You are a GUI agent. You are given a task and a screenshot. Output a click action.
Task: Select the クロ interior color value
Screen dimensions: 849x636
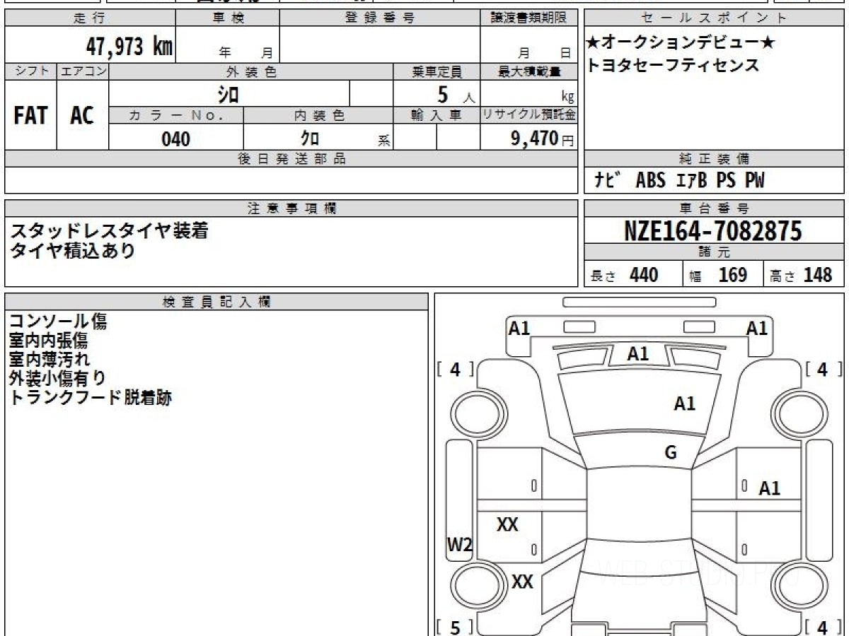tap(310, 139)
